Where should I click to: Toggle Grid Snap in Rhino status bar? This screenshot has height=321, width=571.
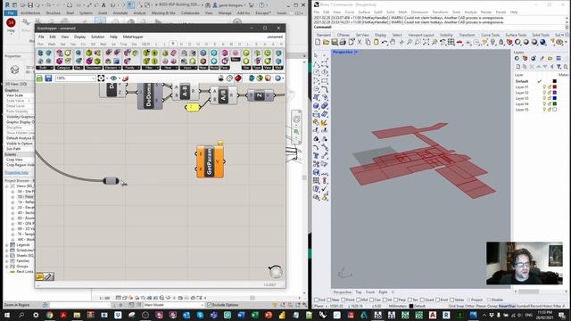point(456,306)
